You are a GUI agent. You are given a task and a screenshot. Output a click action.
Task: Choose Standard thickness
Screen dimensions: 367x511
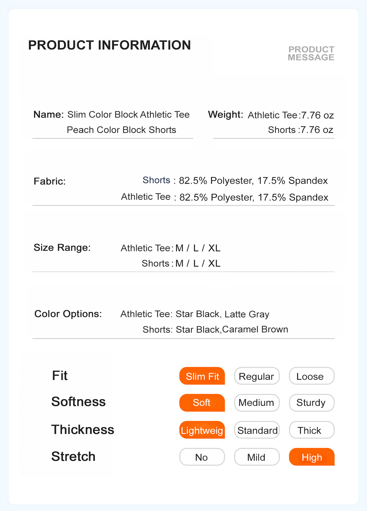pyautogui.click(x=257, y=430)
